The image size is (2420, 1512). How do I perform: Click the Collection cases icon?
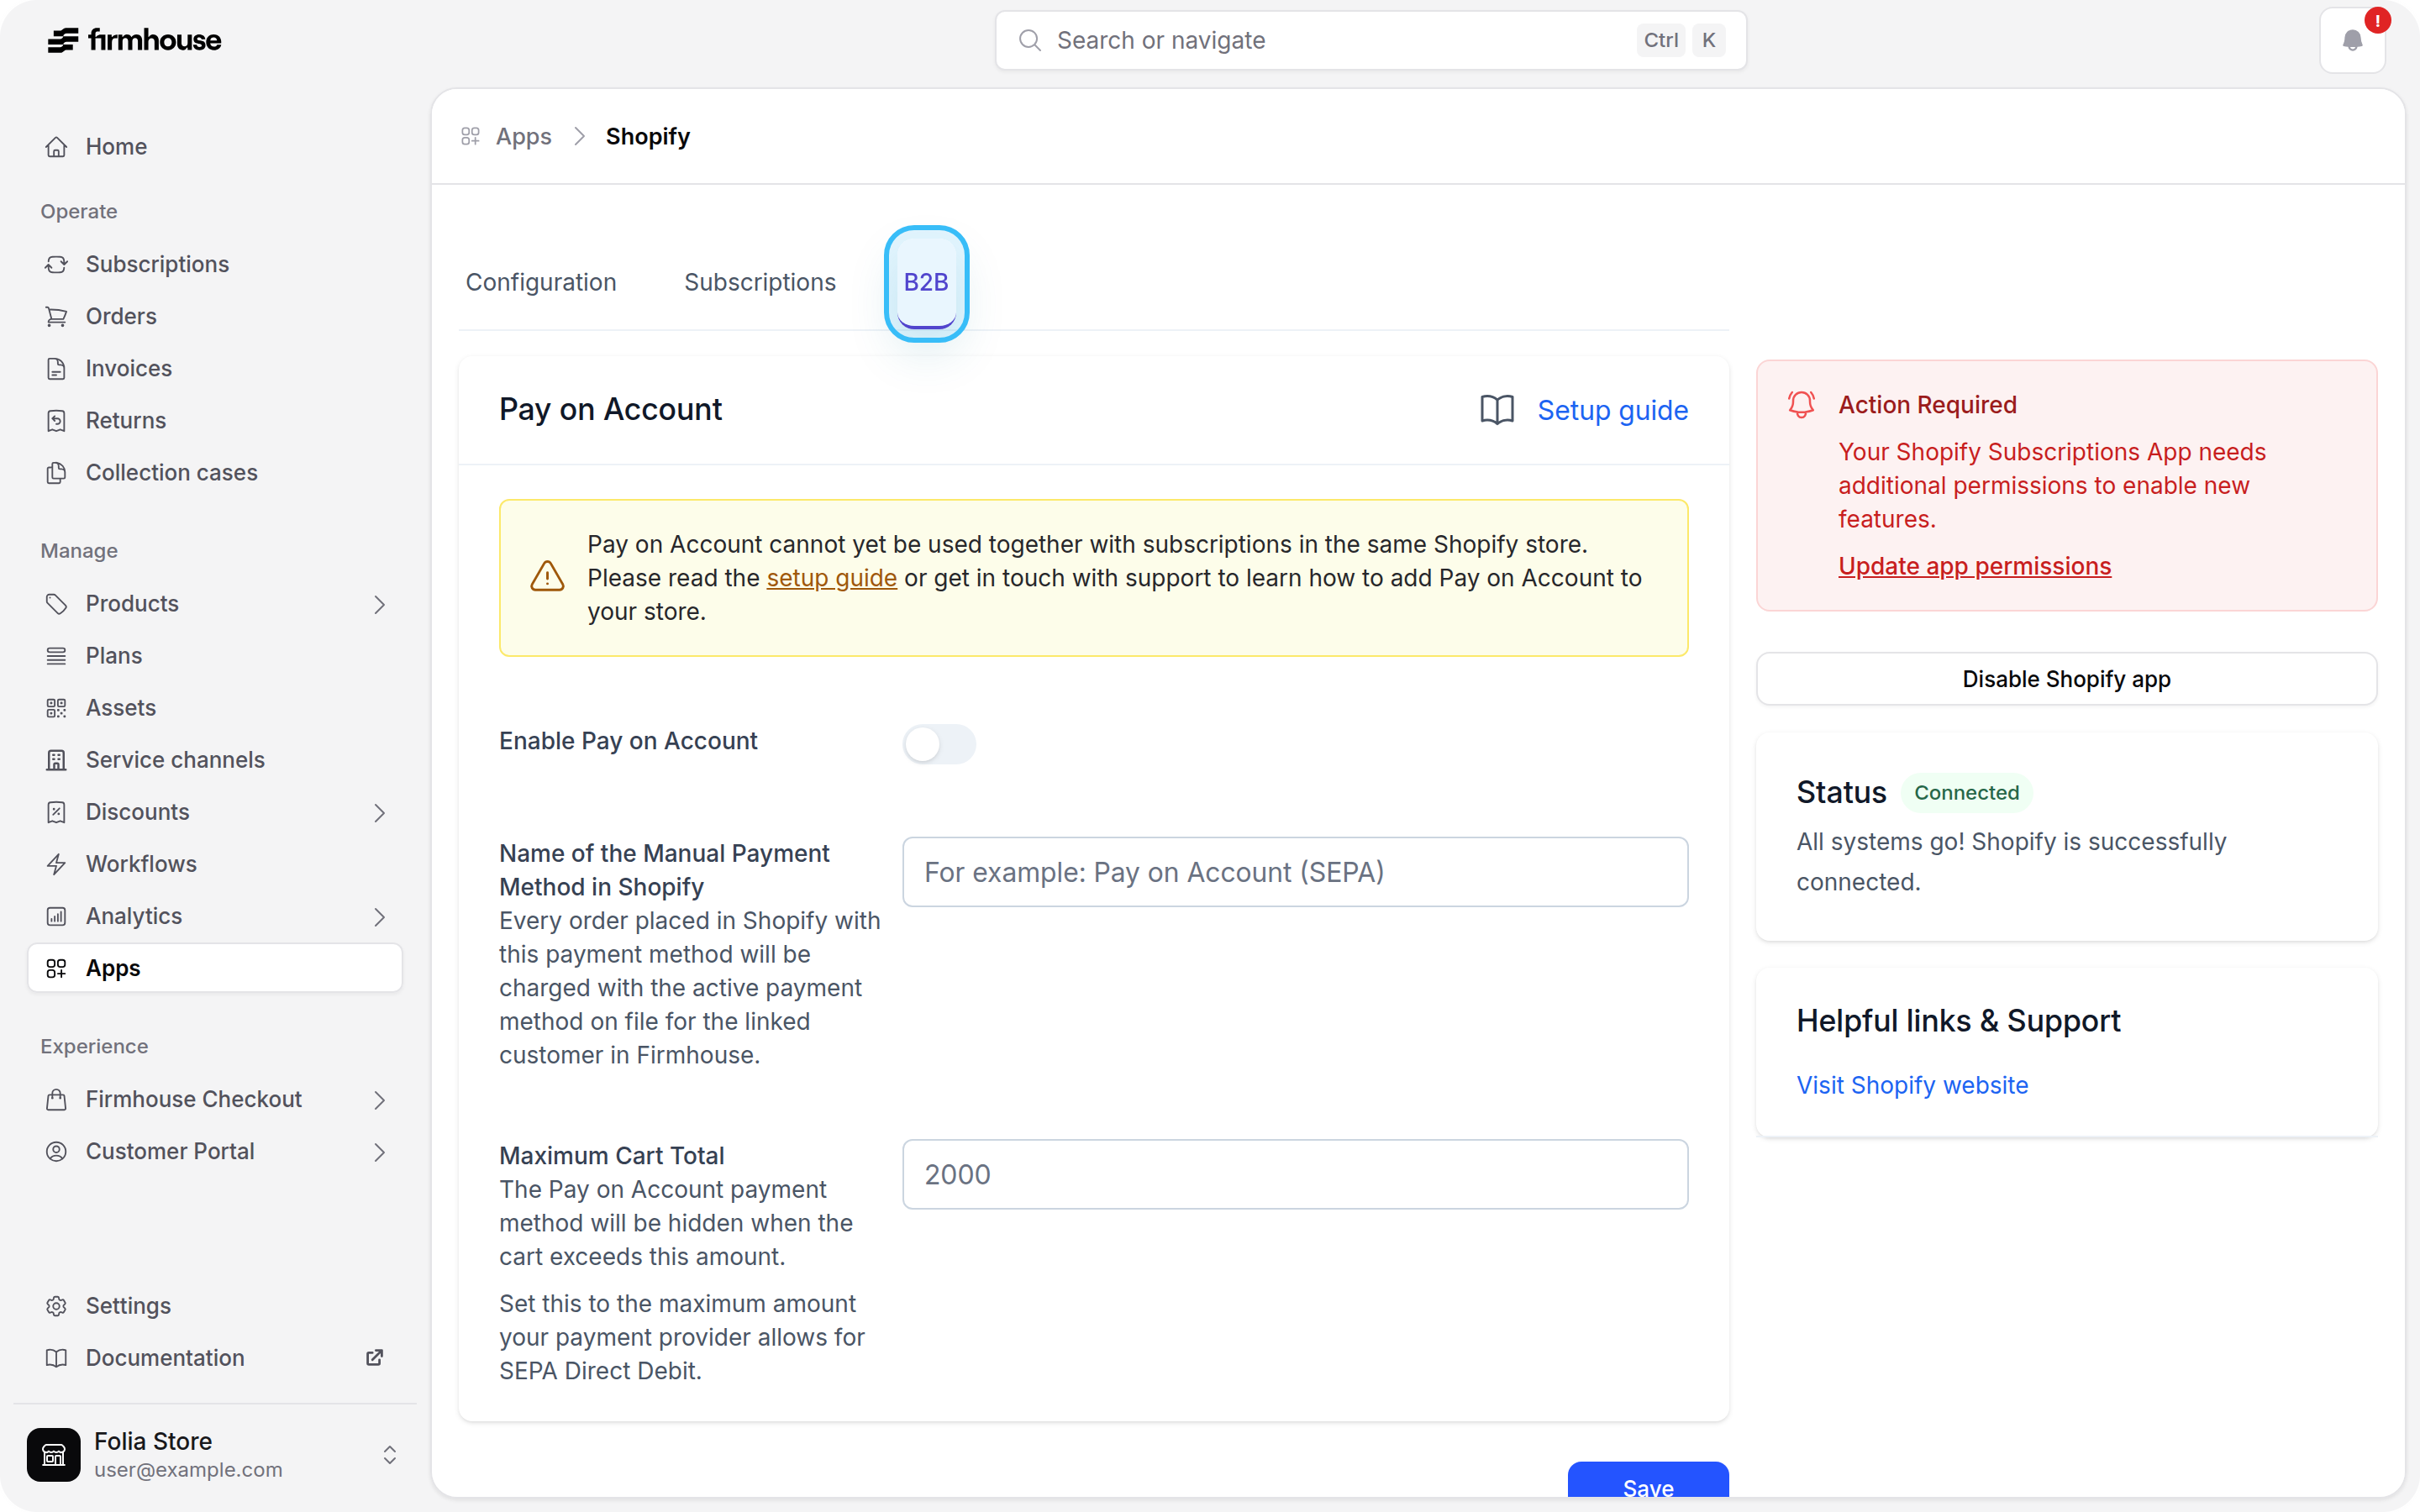pos(57,472)
